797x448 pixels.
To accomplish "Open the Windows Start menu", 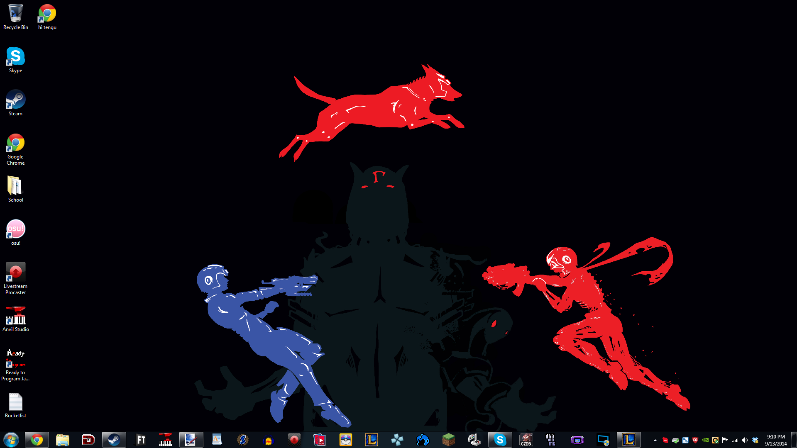I will [11, 440].
